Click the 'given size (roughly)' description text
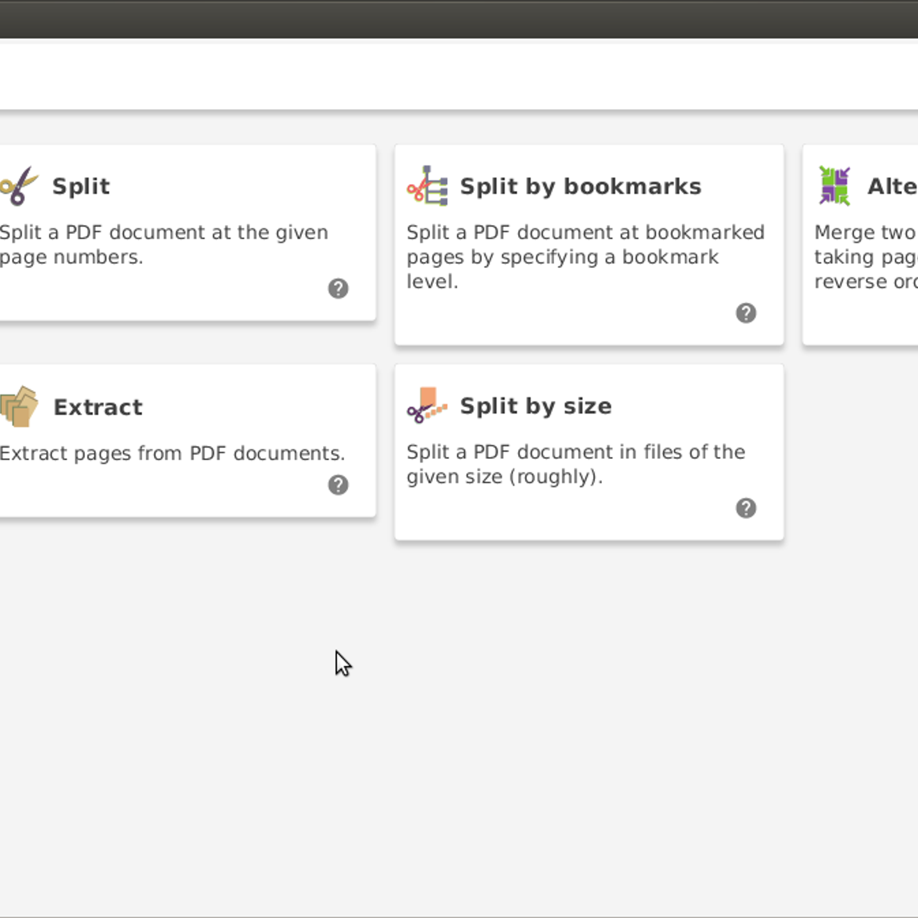918x918 pixels. [x=504, y=477]
